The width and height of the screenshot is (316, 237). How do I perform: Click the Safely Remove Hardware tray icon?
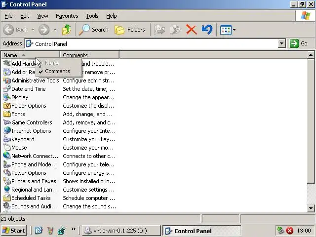pyautogui.click(x=280, y=231)
